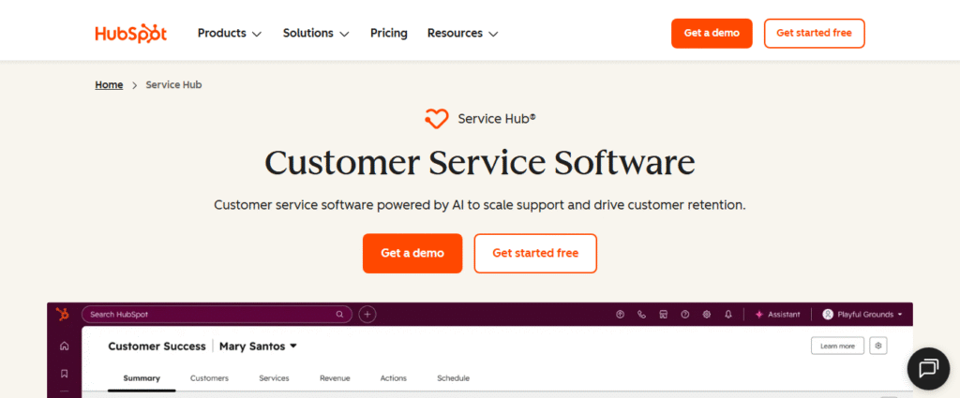Expand the Solutions dropdown menu
The width and height of the screenshot is (960, 398).
[x=316, y=34]
